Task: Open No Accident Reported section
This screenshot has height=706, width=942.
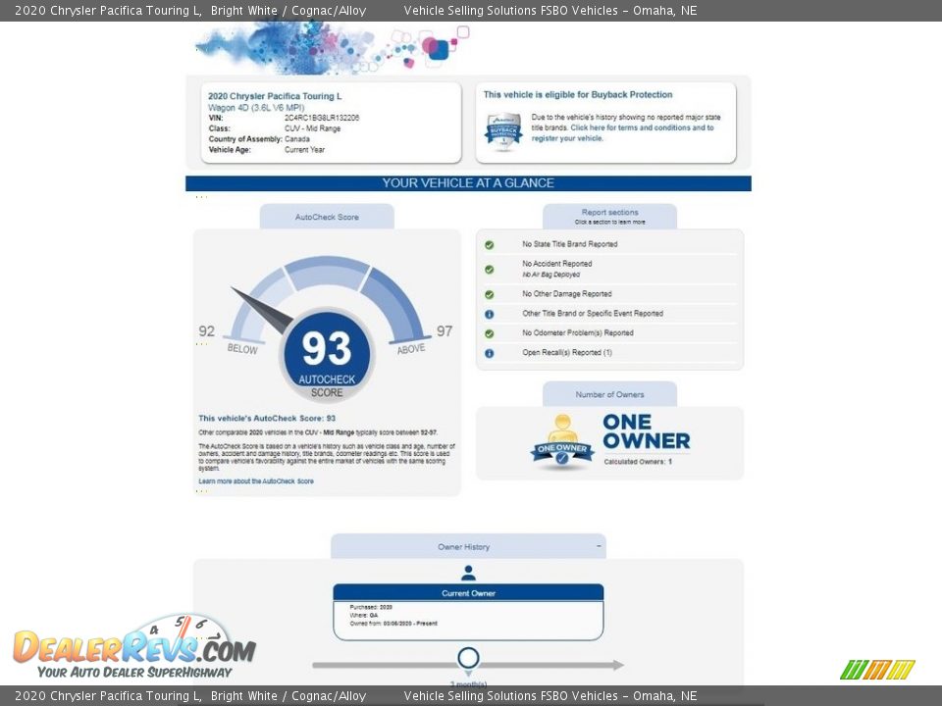Action: [557, 264]
